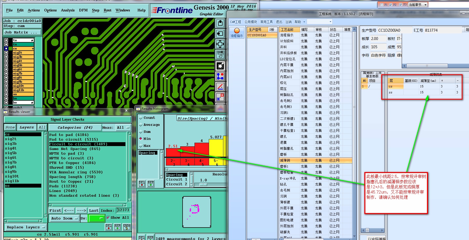Select the Count radio option
The image size is (469, 240).
click(141, 118)
